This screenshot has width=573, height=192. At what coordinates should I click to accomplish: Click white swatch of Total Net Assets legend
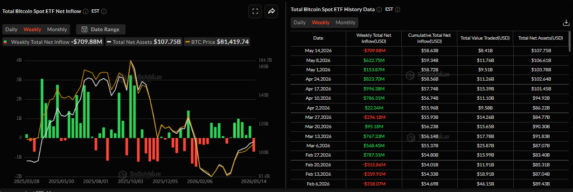point(109,42)
